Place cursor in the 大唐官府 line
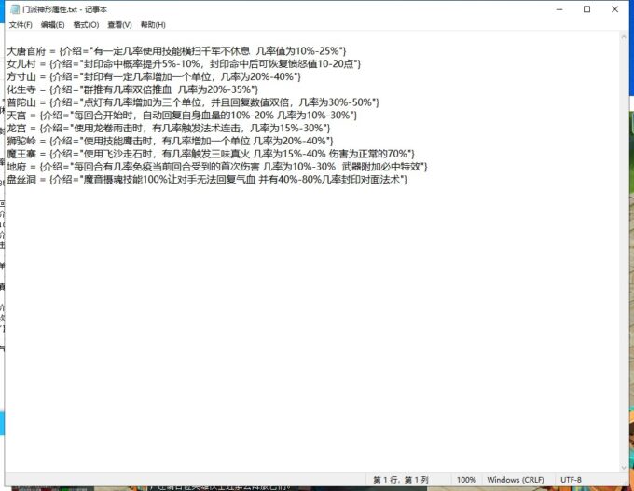Image resolution: width=634 pixels, height=491 pixels. click(177, 50)
